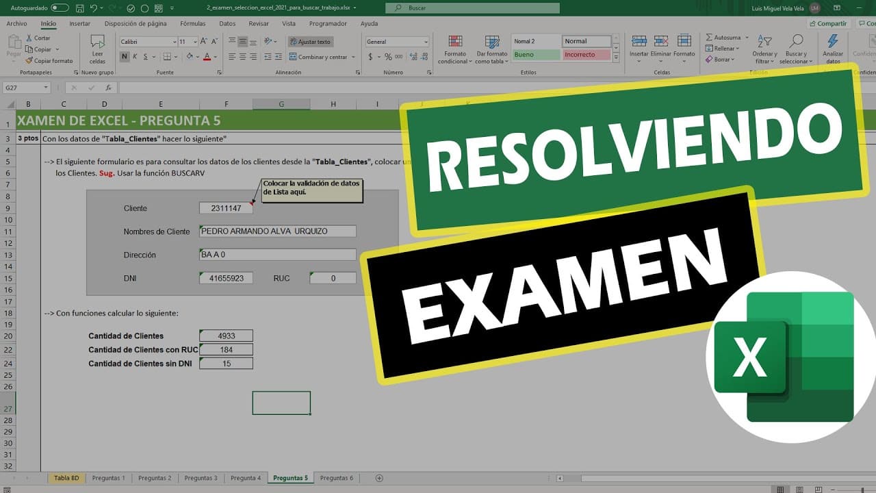Image resolution: width=876 pixels, height=493 pixels.
Task: Click the Copiar icon
Action: (x=28, y=49)
